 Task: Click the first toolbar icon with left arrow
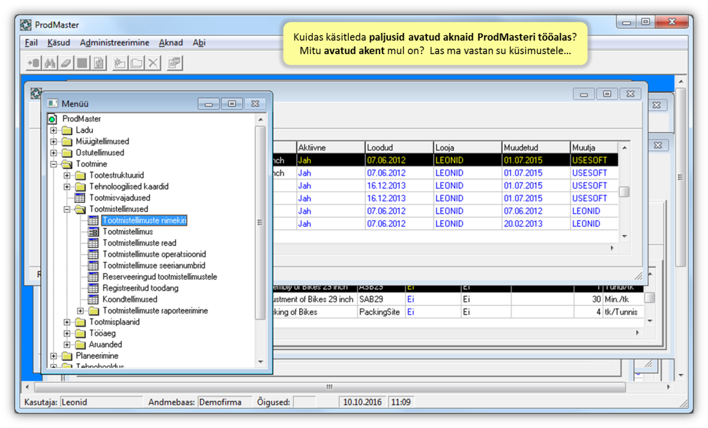coord(34,63)
